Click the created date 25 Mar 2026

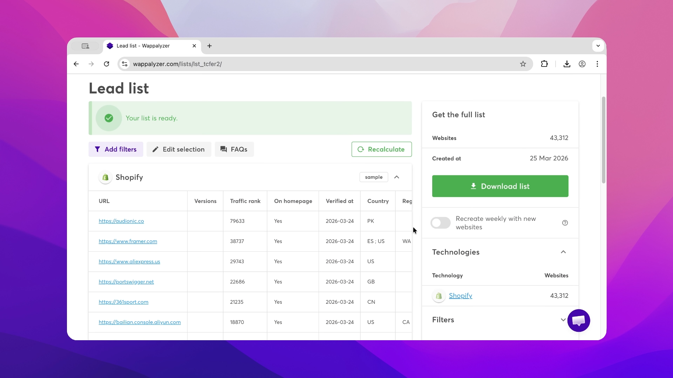[x=549, y=158]
